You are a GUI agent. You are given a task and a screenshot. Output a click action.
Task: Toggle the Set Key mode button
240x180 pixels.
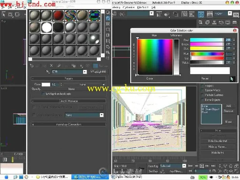point(153,171)
